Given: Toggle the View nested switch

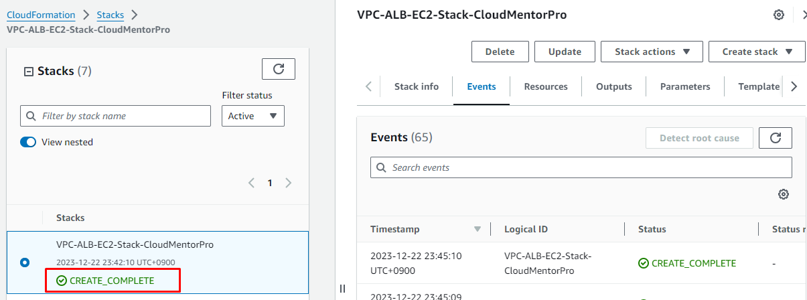Looking at the screenshot, I should tap(28, 142).
